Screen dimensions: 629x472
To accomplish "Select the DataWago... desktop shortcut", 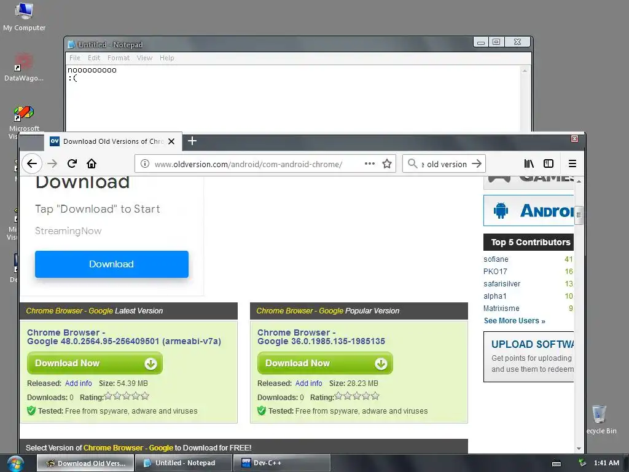I will coord(24,68).
